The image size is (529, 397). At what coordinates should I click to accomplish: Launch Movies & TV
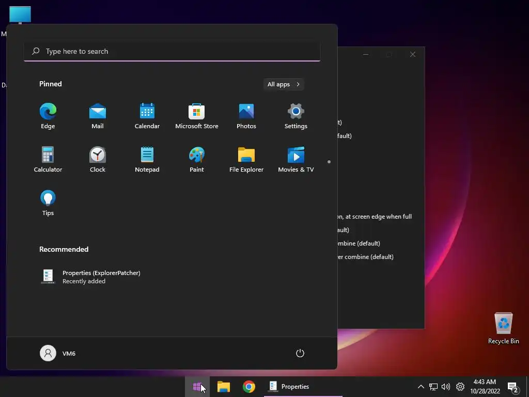[296, 160]
